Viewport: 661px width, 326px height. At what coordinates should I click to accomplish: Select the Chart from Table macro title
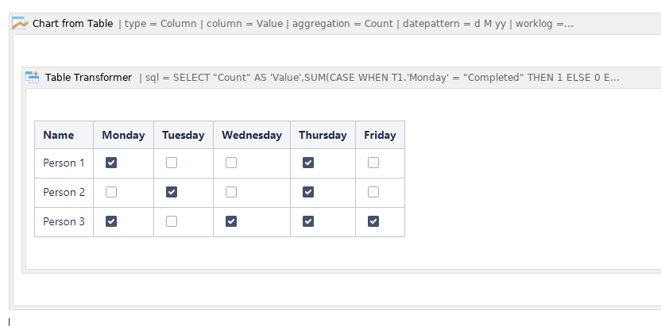[x=72, y=24]
